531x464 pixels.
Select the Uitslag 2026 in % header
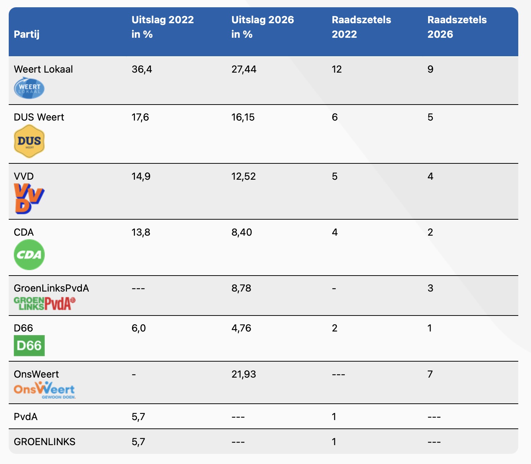click(x=263, y=27)
